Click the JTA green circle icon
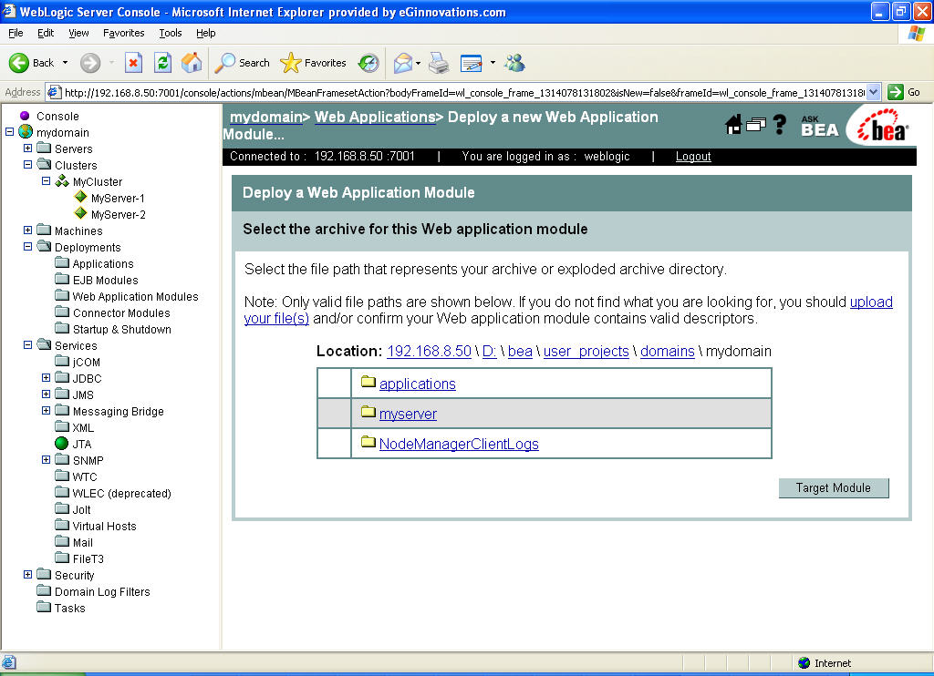This screenshot has width=934, height=676. (x=61, y=444)
